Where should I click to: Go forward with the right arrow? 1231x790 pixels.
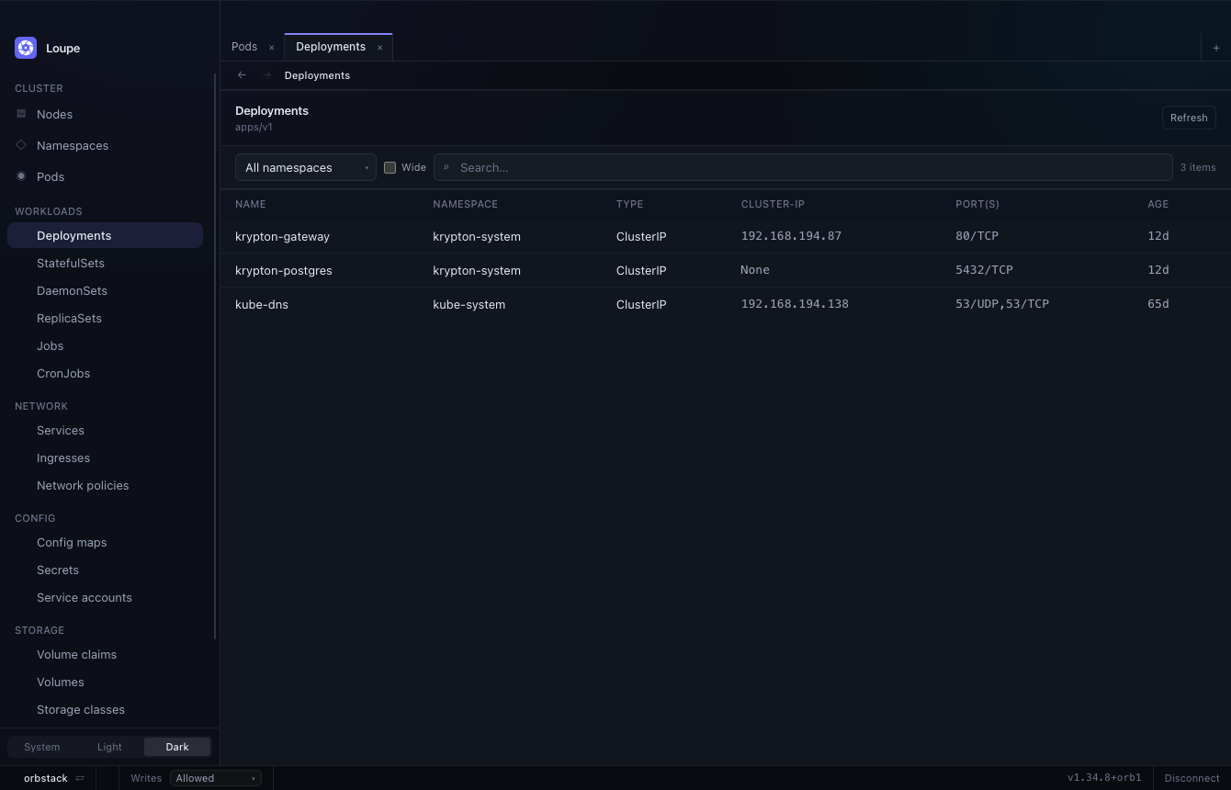tap(266, 75)
